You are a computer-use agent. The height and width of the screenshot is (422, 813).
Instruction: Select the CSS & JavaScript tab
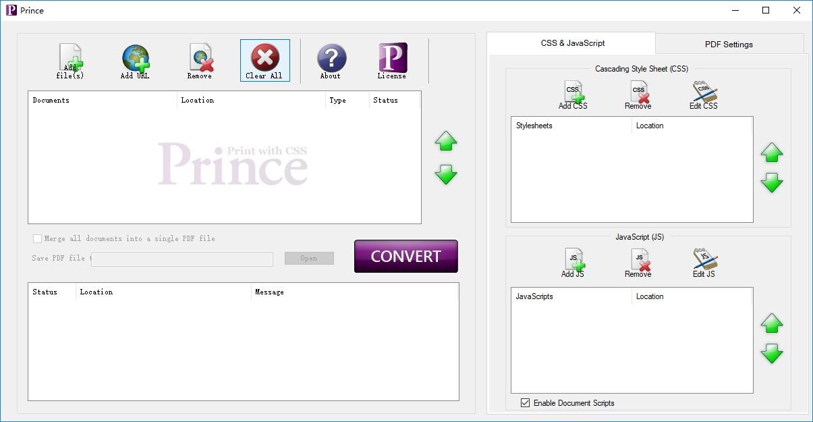(572, 43)
